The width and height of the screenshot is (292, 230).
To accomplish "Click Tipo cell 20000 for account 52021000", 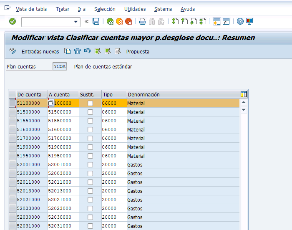I will (x=114, y=200).
